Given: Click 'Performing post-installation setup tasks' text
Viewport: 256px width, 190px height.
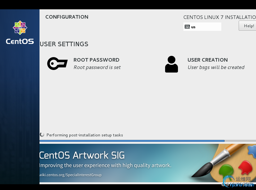Looking at the screenshot, I should (x=84, y=135).
